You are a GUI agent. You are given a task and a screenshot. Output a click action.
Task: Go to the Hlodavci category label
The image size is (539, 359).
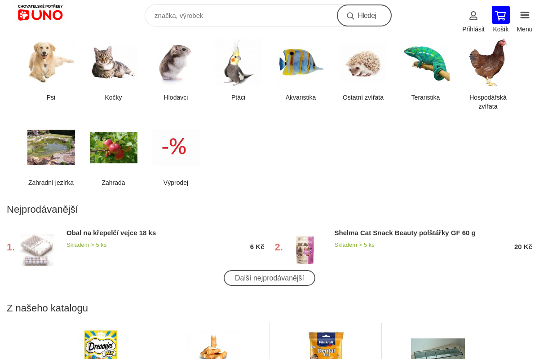coord(176,97)
